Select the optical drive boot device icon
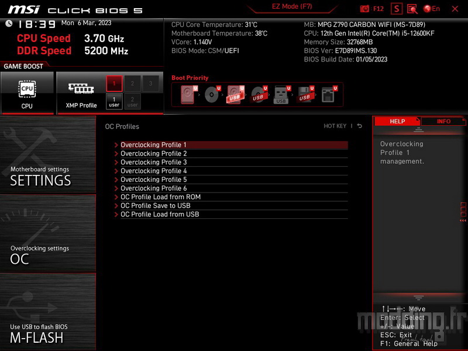 click(x=212, y=95)
